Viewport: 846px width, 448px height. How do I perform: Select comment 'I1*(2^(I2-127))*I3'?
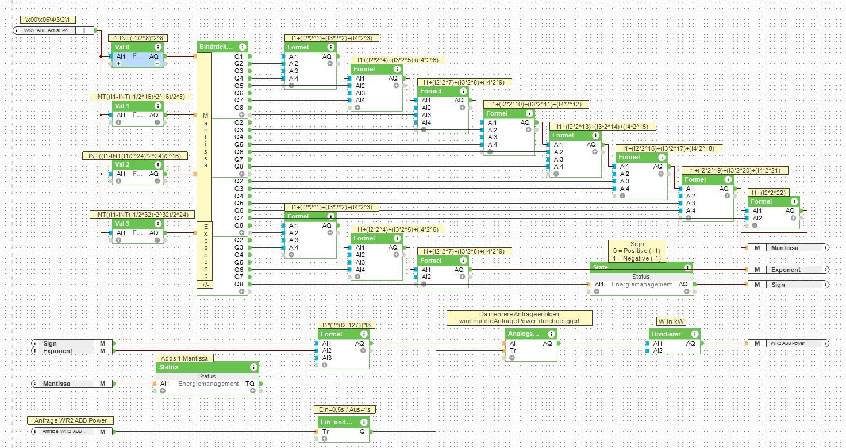[x=347, y=325]
